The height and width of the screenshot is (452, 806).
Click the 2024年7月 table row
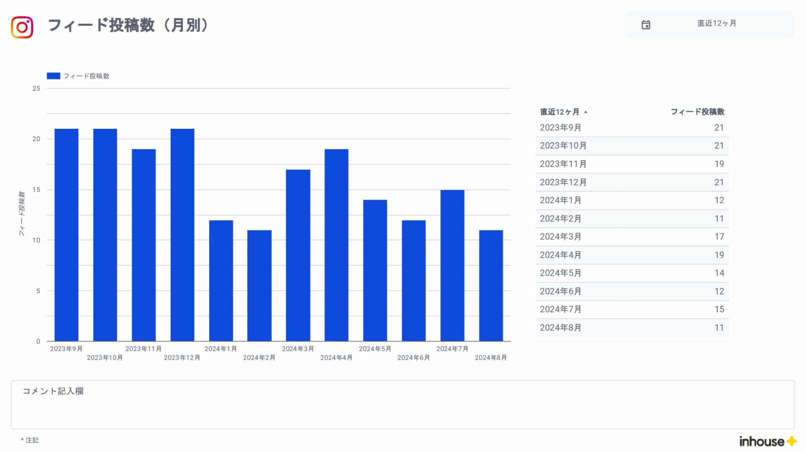pyautogui.click(x=631, y=310)
